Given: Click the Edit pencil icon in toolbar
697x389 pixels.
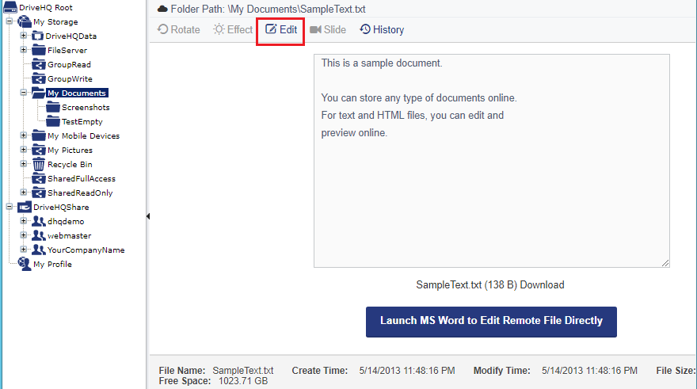Looking at the screenshot, I should 271,30.
